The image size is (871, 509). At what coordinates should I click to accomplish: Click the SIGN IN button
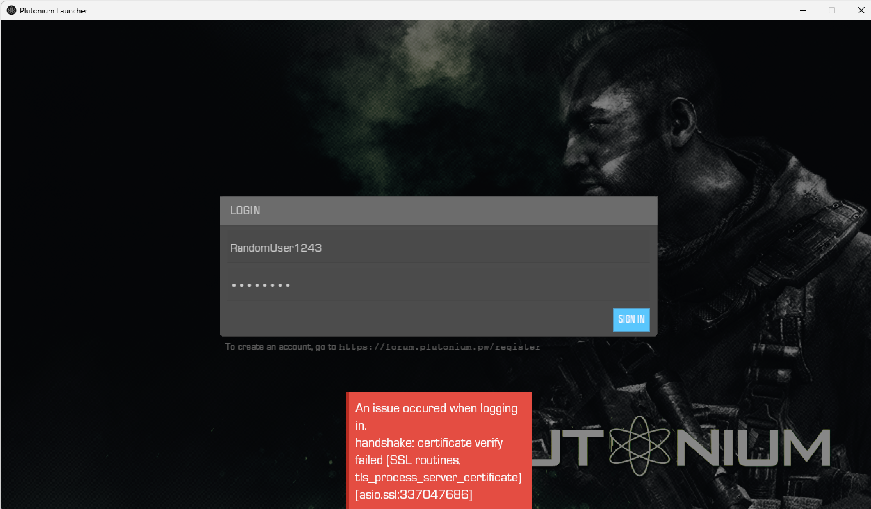[631, 319]
